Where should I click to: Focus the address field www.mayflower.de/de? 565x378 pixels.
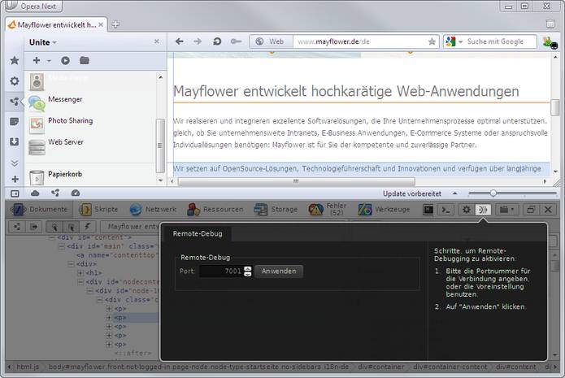coord(360,41)
